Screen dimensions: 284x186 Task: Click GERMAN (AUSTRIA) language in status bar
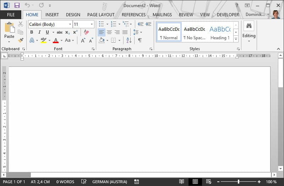pos(109,182)
